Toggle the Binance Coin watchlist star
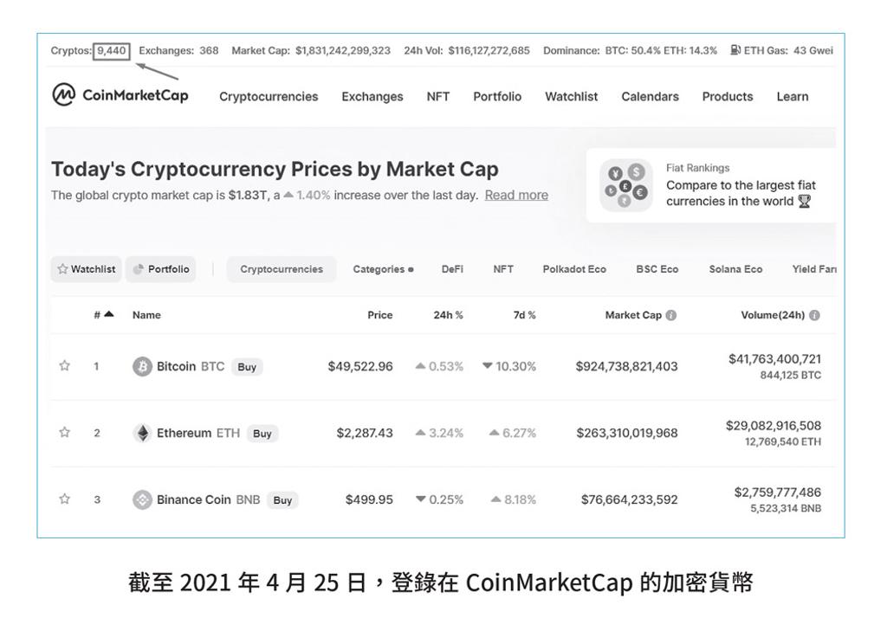The height and width of the screenshot is (618, 887). (64, 499)
